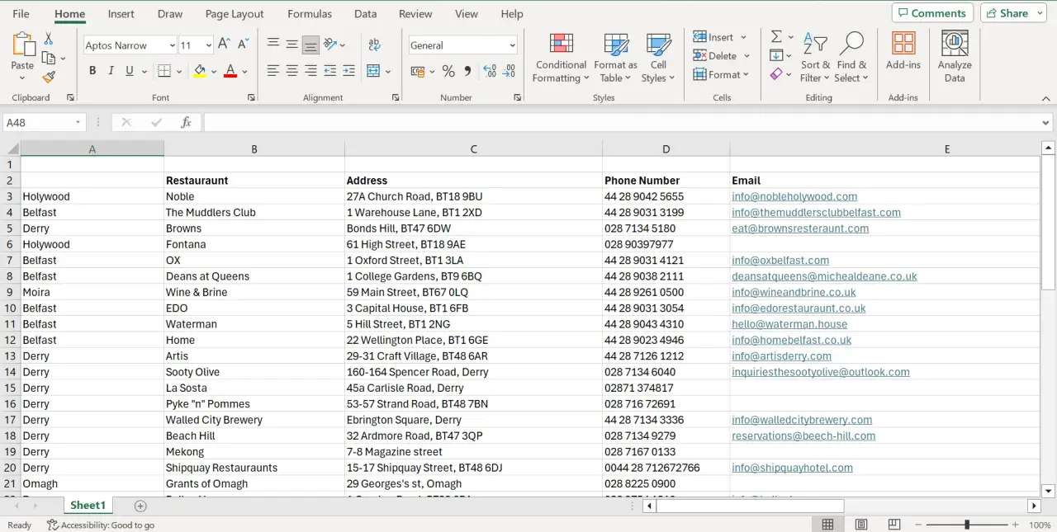Expand Conditional Formatting menu
Viewport: 1057px width, 532px height.
[x=562, y=58]
